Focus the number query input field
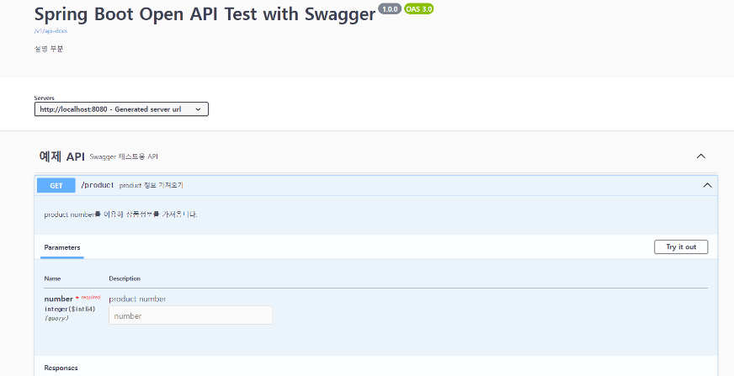The image size is (734, 376). coord(190,315)
